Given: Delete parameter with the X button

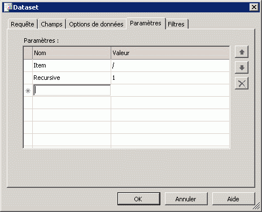Looking at the screenshot, I should pyautogui.click(x=242, y=83).
